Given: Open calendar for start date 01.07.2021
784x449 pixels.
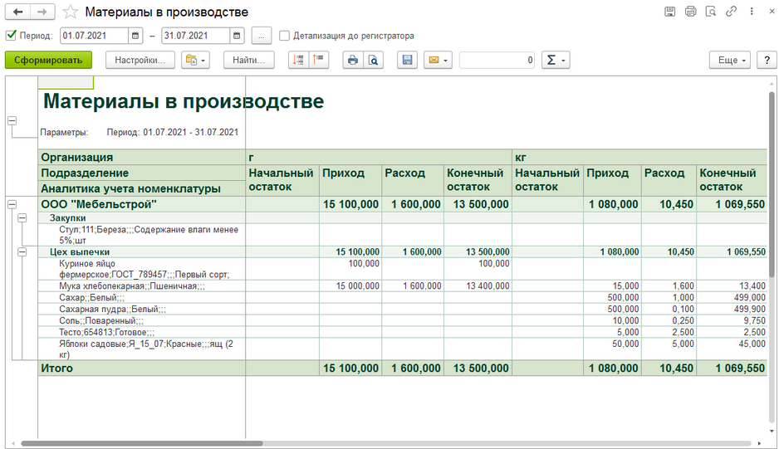Looking at the screenshot, I should pos(135,36).
